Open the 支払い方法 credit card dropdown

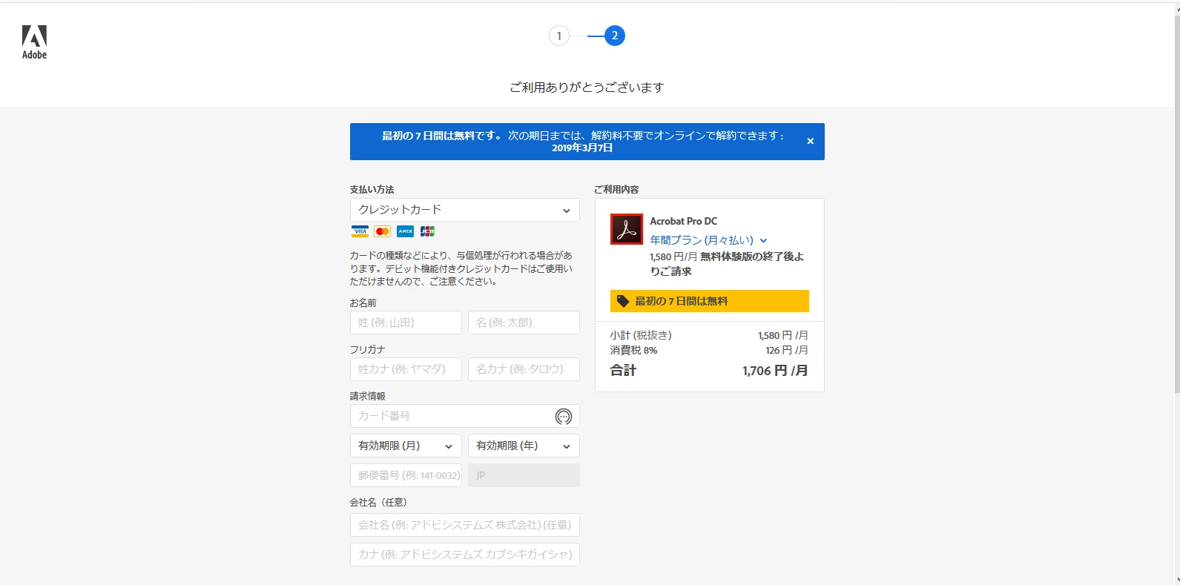[465, 210]
